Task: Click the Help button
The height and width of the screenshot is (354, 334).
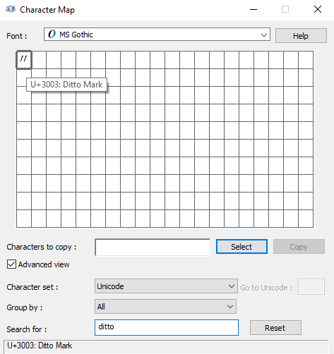Action: pyautogui.click(x=301, y=36)
